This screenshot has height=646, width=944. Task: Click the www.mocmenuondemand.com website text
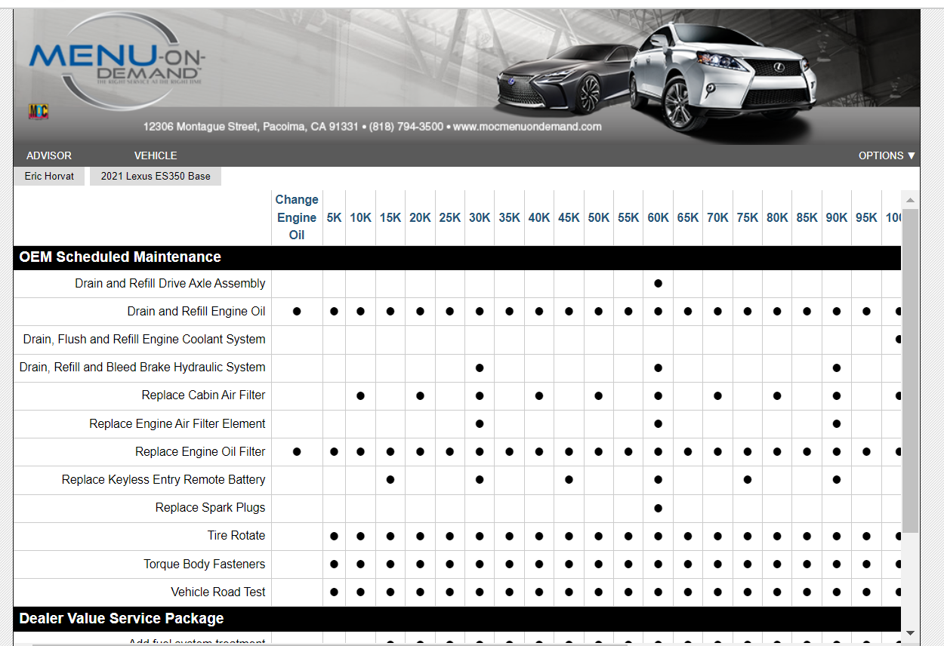[x=527, y=127]
